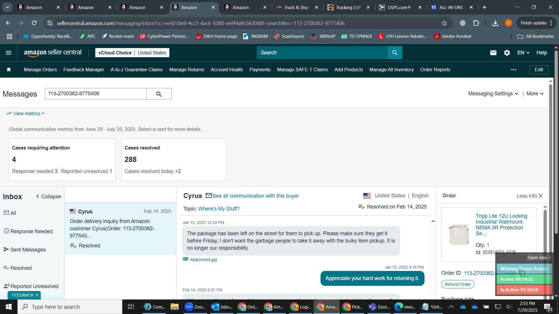Collapse the Inbox sidebar

click(x=49, y=197)
